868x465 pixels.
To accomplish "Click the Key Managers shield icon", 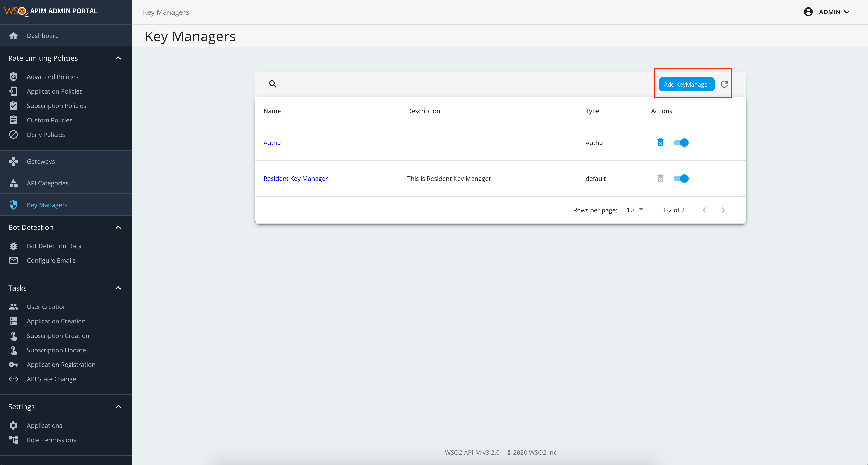I will tap(13, 205).
